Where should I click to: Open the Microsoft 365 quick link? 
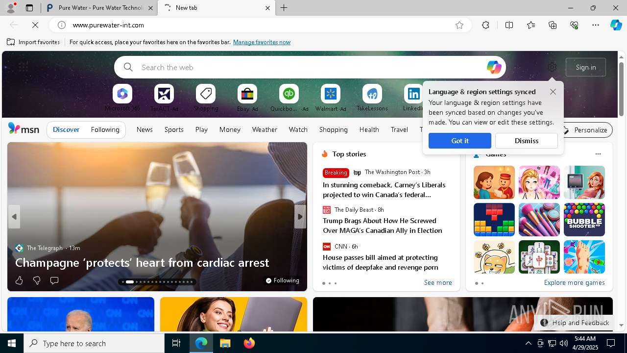click(122, 98)
